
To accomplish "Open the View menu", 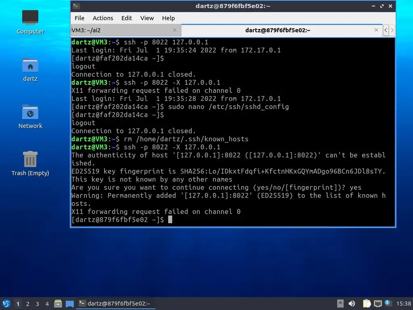I will coord(147,18).
